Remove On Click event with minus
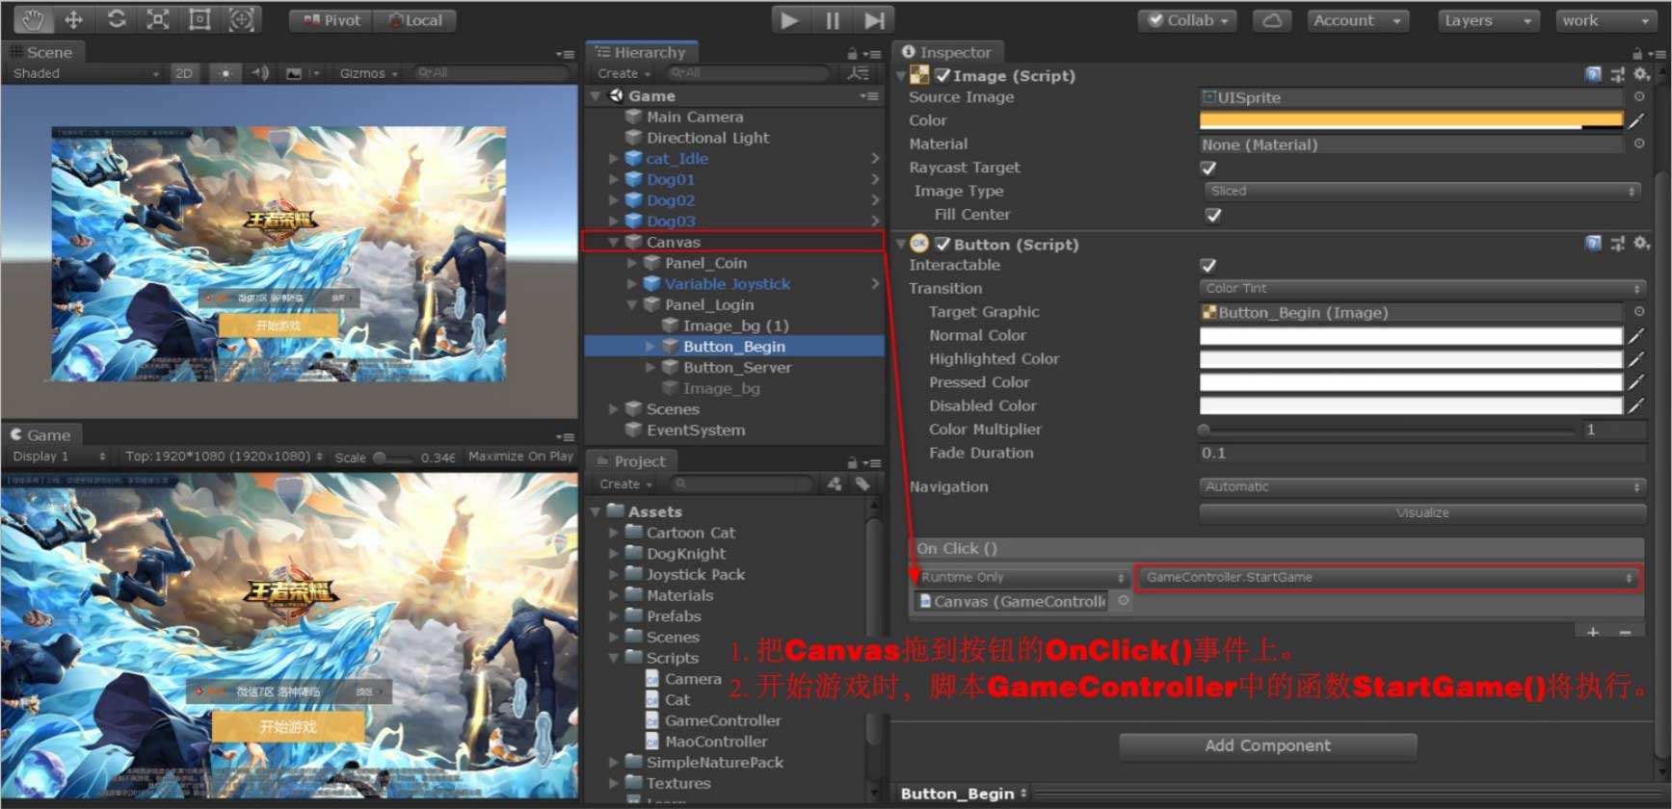Image resolution: width=1672 pixels, height=809 pixels. 1626,633
